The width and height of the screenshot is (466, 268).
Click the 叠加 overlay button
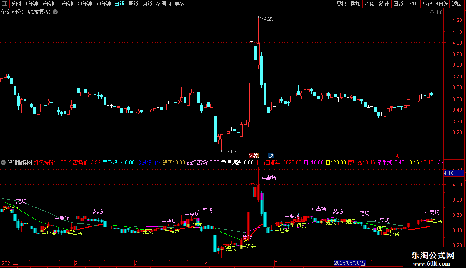(x=355, y=4)
